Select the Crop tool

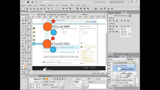(x=26, y=20)
